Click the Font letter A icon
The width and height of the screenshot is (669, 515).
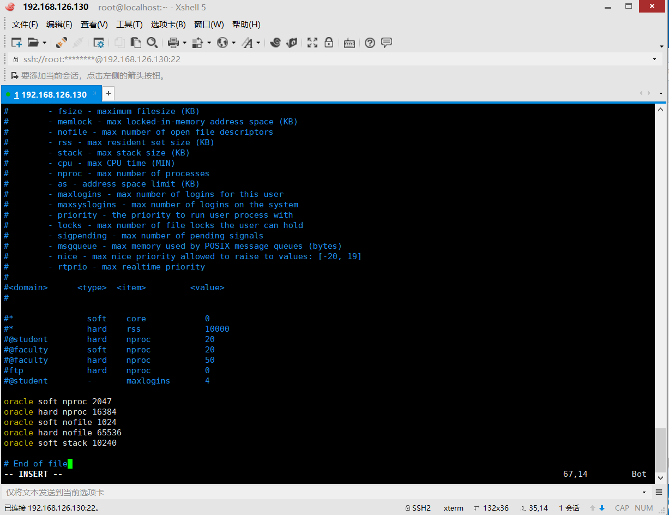(247, 43)
